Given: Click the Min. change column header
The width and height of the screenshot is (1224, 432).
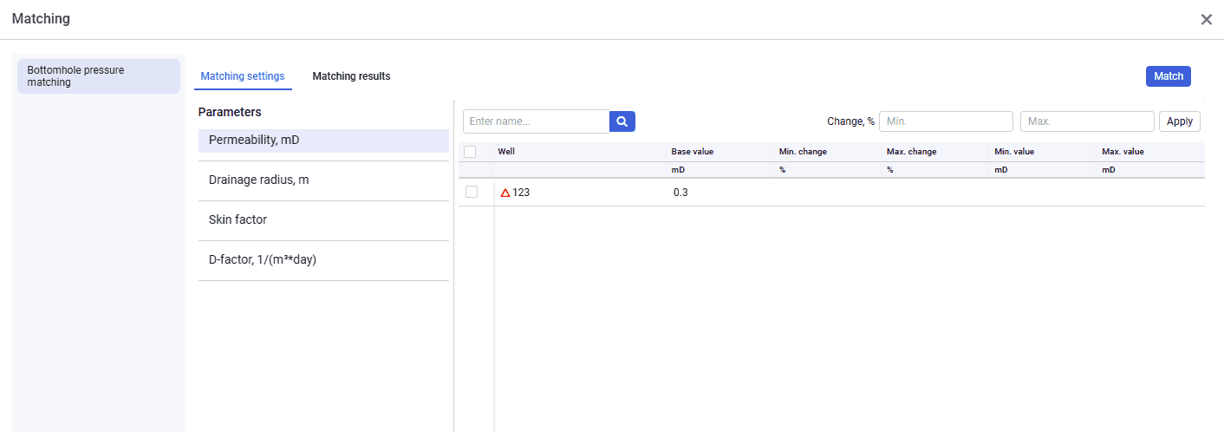Looking at the screenshot, I should pos(828,152).
